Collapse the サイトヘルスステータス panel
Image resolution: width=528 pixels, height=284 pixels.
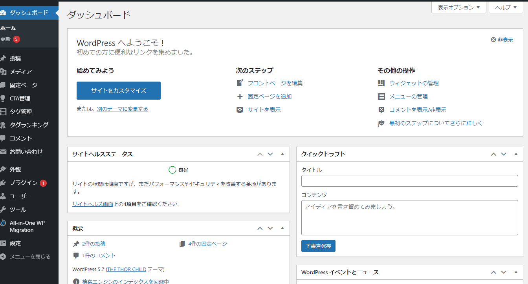click(282, 154)
